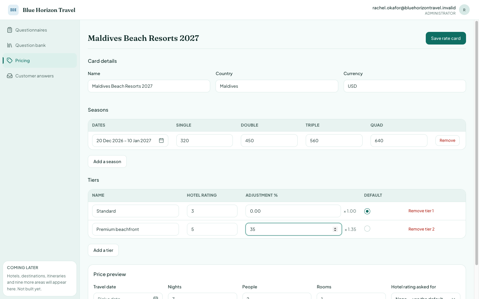
Task: Go to Pricing section
Action: (40, 60)
